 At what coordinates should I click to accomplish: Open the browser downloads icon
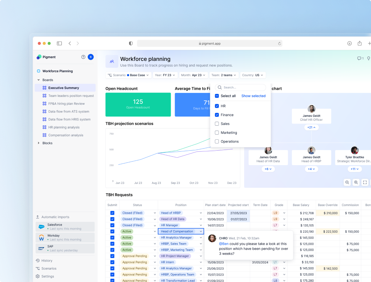[x=350, y=43]
